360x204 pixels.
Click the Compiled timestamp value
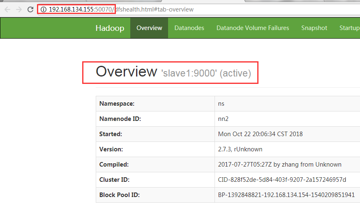[x=279, y=165]
